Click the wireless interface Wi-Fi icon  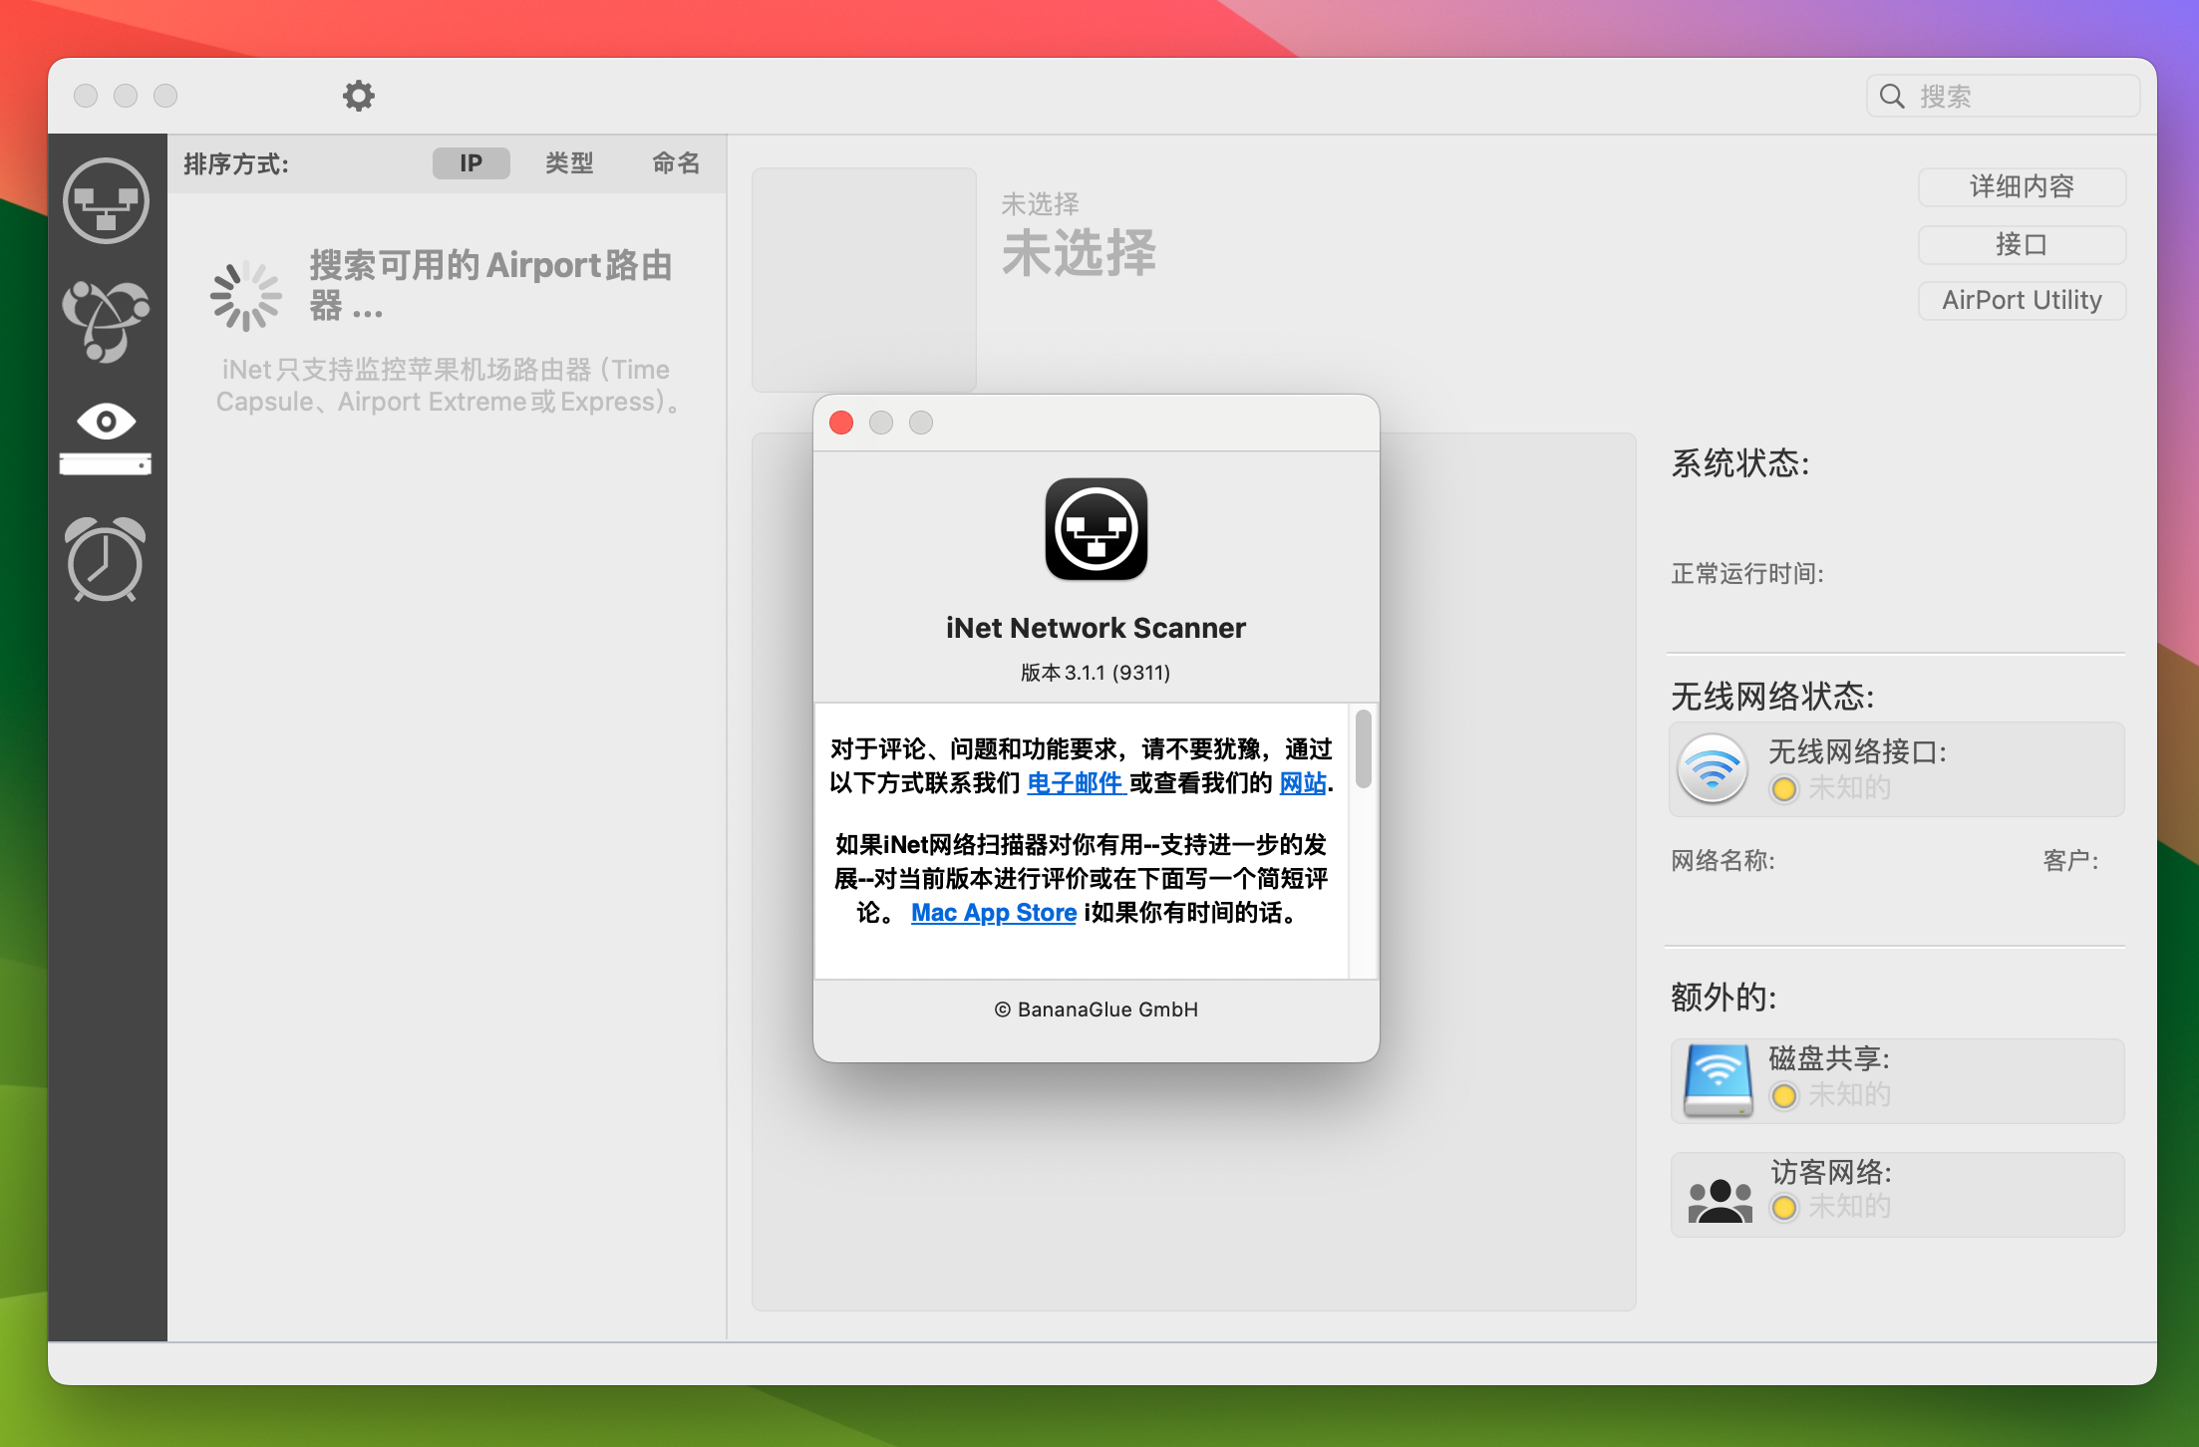pyautogui.click(x=1713, y=768)
